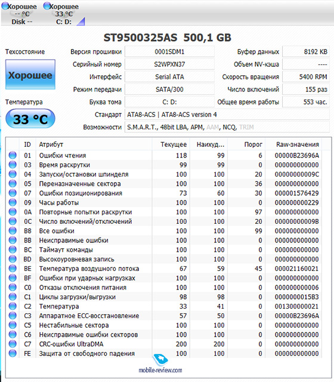The image size is (334, 382).
Task: Select the Температура воздушного потока attribute text
Action: coord(89,269)
